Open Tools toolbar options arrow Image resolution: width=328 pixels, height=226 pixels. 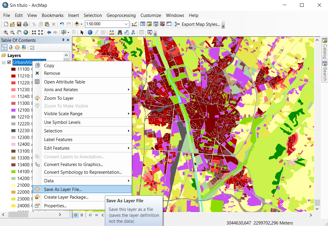[155, 33]
